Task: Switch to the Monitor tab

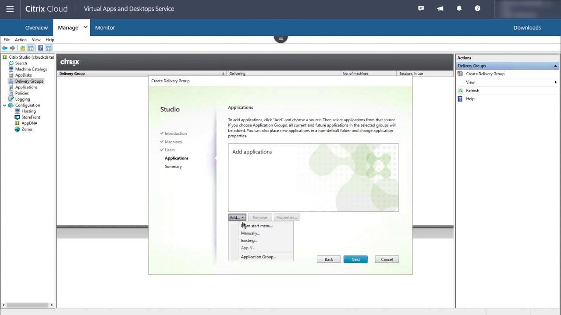Action: point(105,28)
